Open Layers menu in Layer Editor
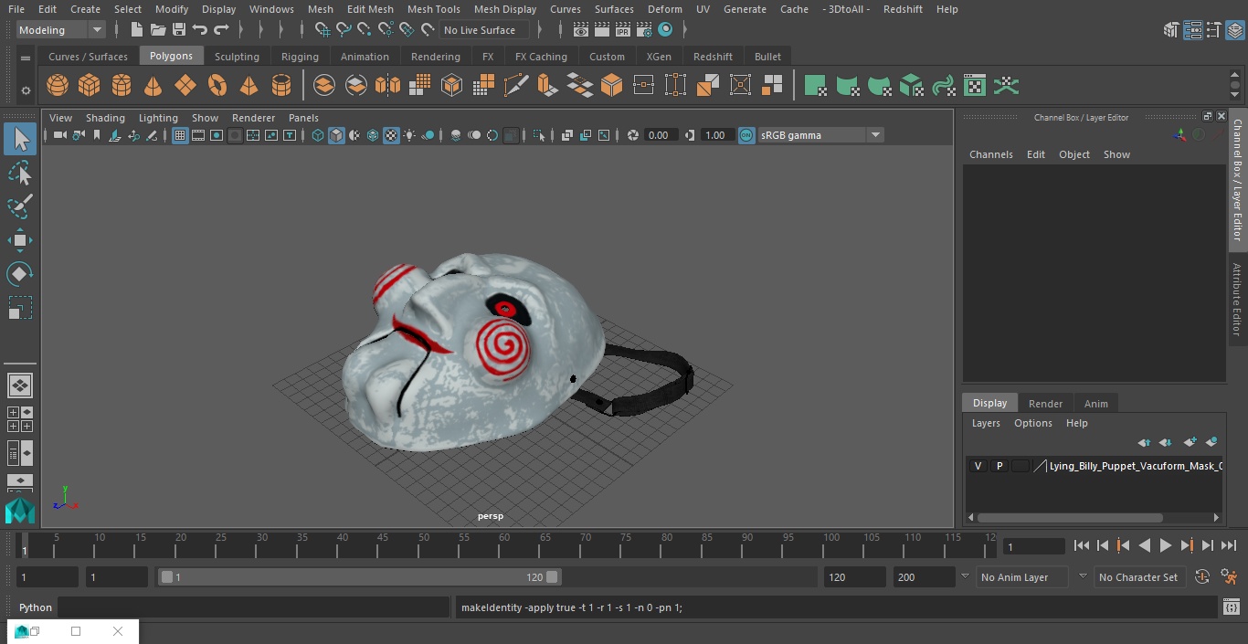Screen dimensions: 1248x644 pyautogui.click(x=986, y=423)
